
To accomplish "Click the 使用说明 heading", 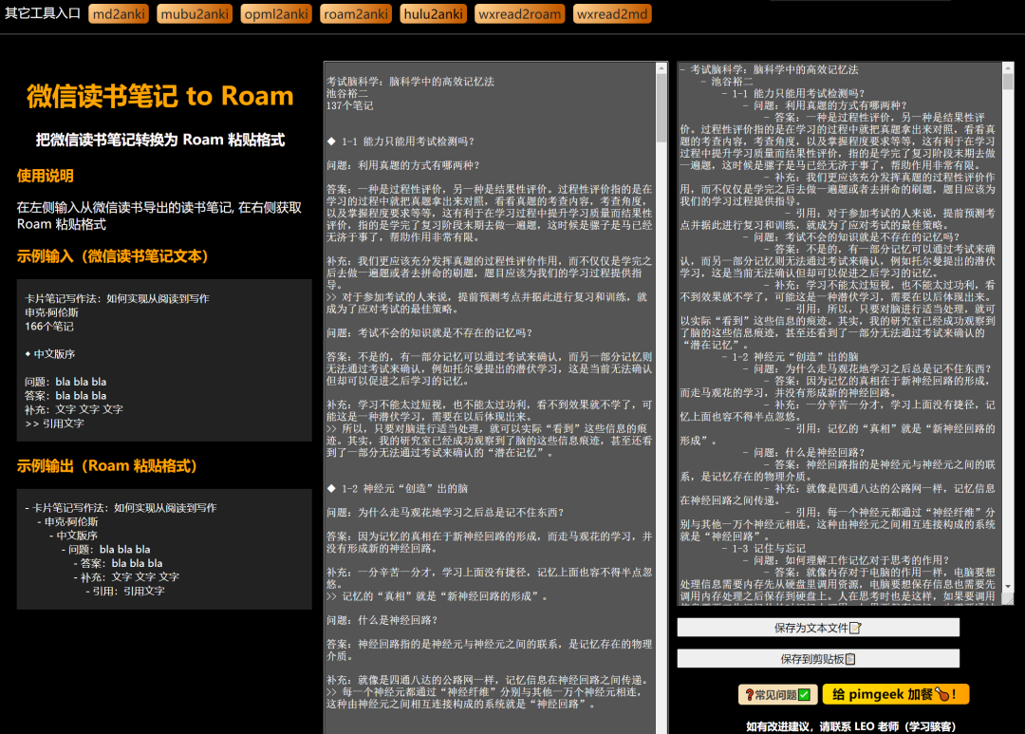I will pos(46,176).
